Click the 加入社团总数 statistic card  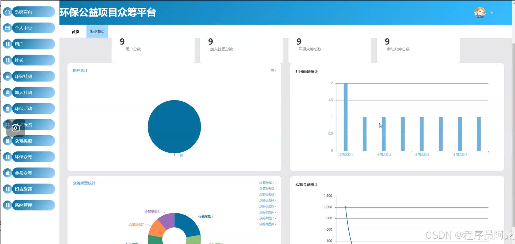coord(241,50)
